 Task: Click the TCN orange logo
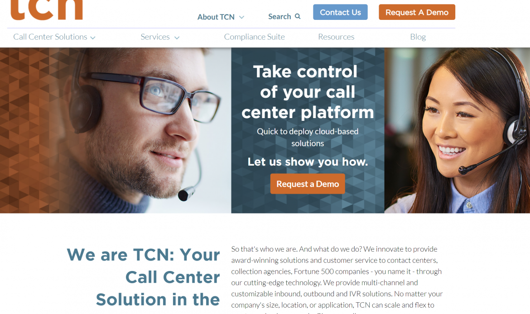click(x=47, y=10)
